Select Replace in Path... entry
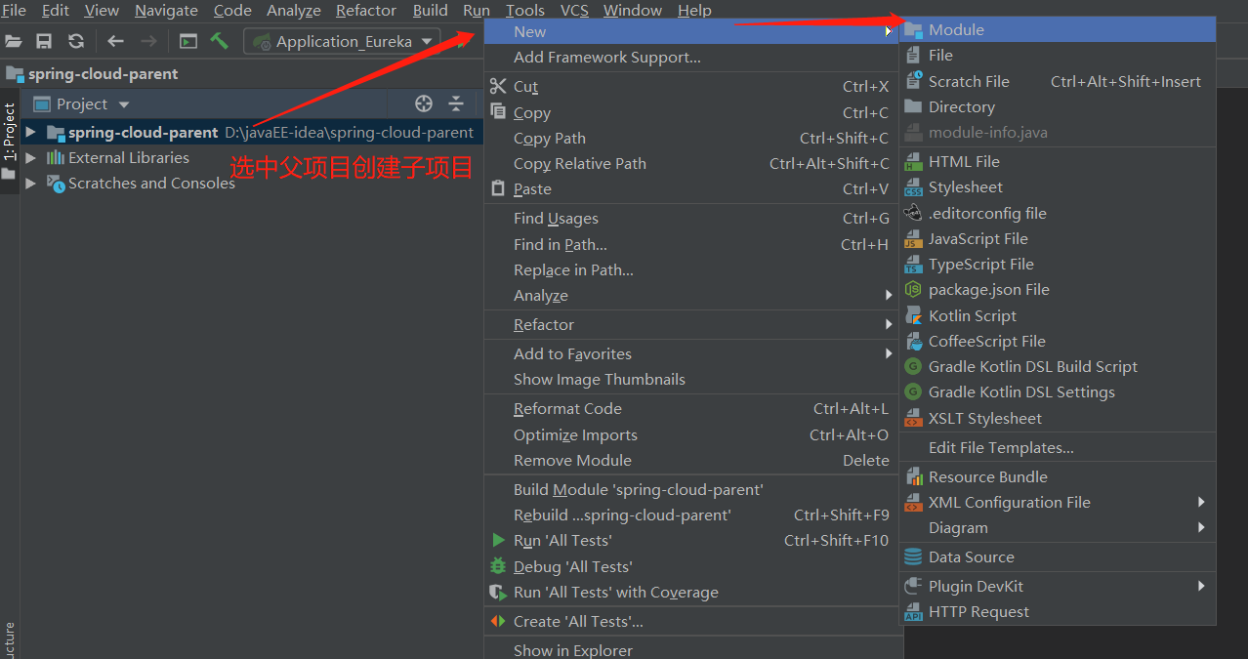Viewport: 1248px width, 659px height. [x=691, y=270]
